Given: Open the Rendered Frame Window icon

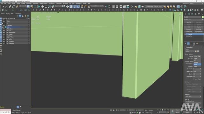Looking at the screenshot, I should (x=139, y=6).
